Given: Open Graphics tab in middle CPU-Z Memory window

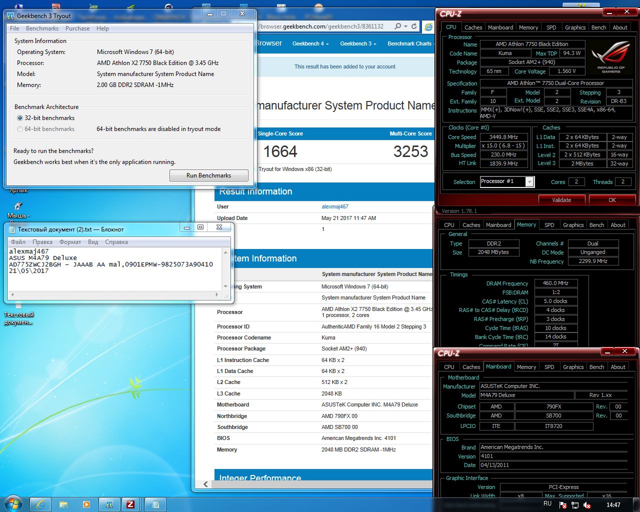Looking at the screenshot, I should click(573, 225).
